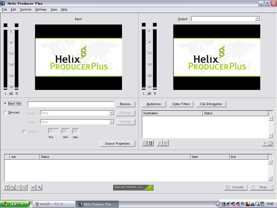Click destination list scroll up arrow
Screen dimensions: 277x208
click(271, 118)
